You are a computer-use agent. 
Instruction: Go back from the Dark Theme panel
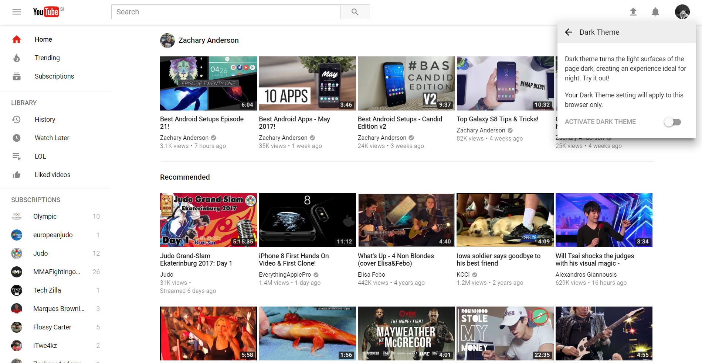pyautogui.click(x=569, y=32)
